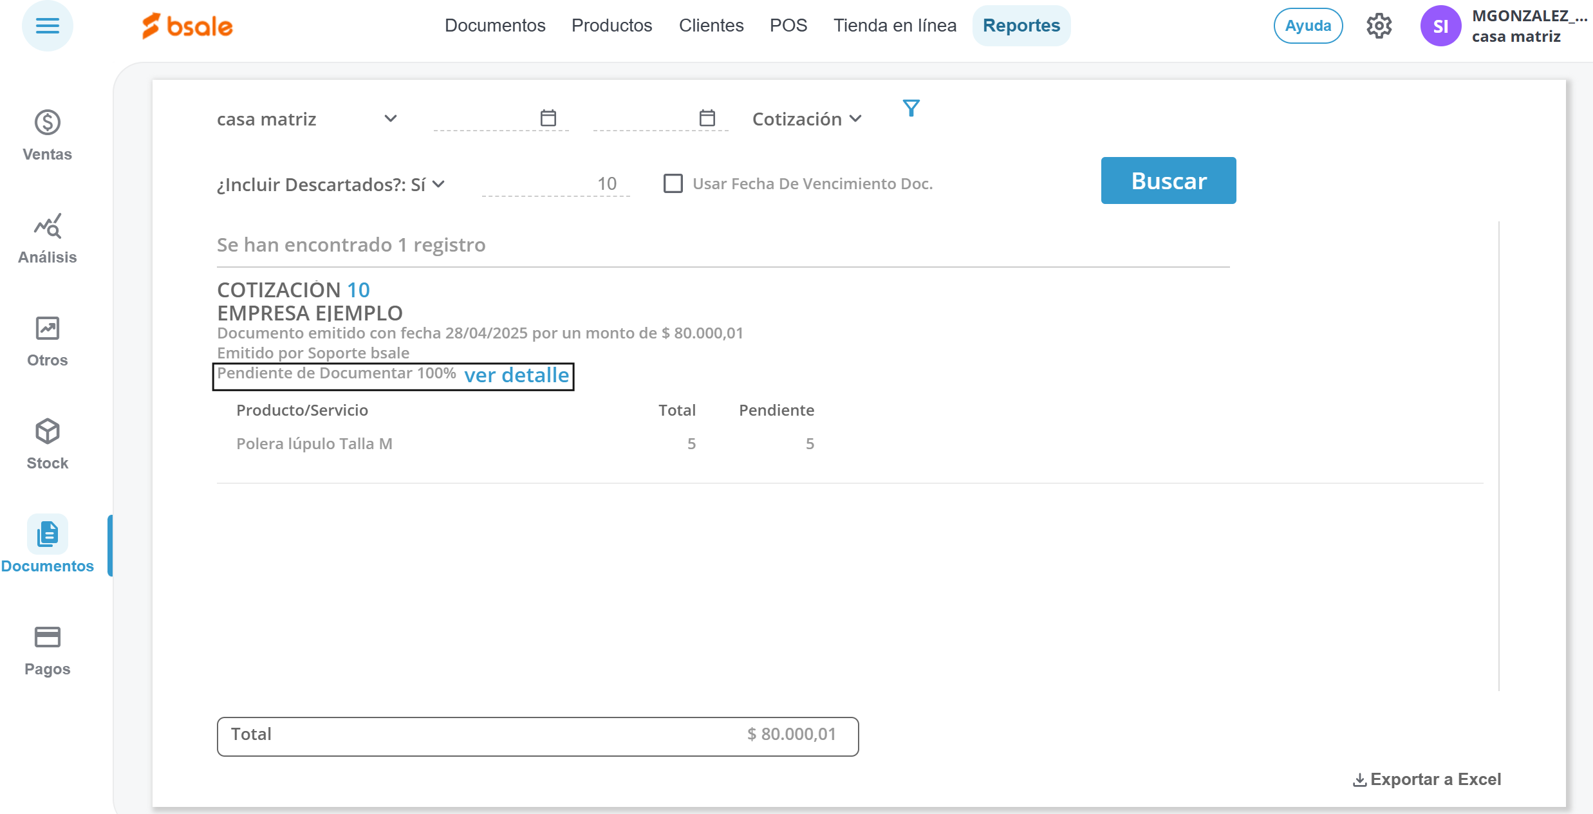Image resolution: width=1593 pixels, height=814 pixels.
Task: Open the Productos top menu
Action: 611,26
